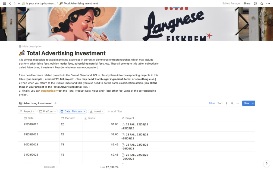Screen dimensions: 273x170
Task: Open 23 FALL project in $1.00 row
Action: [x=135, y=126]
